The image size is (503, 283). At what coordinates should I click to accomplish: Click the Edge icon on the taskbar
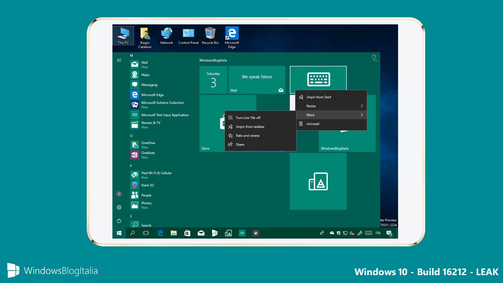tap(160, 233)
